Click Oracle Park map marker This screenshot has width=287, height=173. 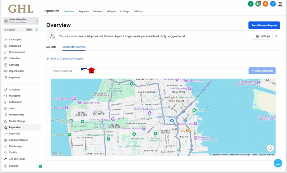[194, 110]
